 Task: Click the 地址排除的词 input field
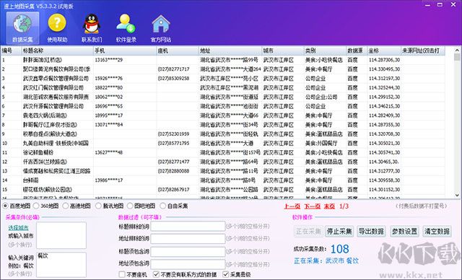188,238
